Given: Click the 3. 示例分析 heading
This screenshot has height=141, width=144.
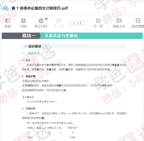Looking at the screenshot, I should pos(29,109).
